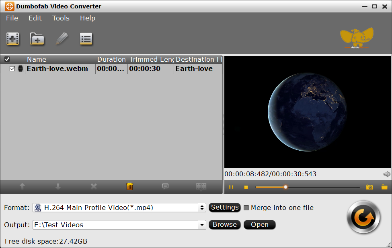Mute audio with the speaker icon
392x248 pixels.
387,174
